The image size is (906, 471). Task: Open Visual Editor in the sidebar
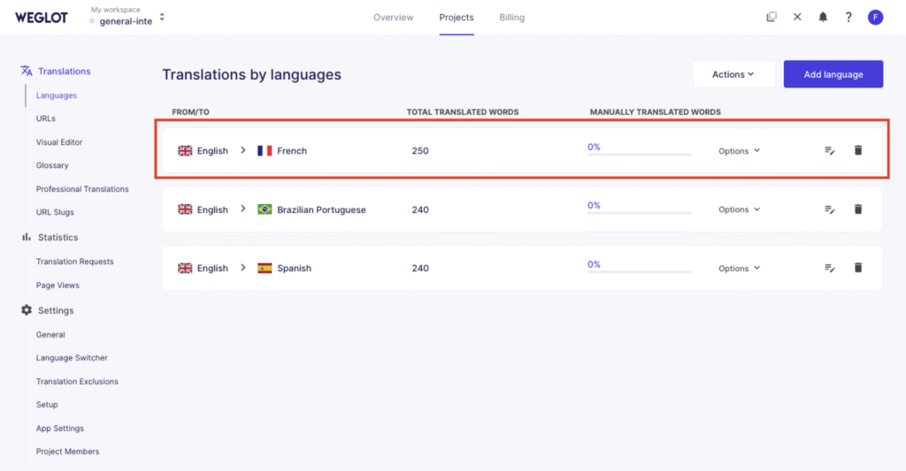pyautogui.click(x=59, y=142)
